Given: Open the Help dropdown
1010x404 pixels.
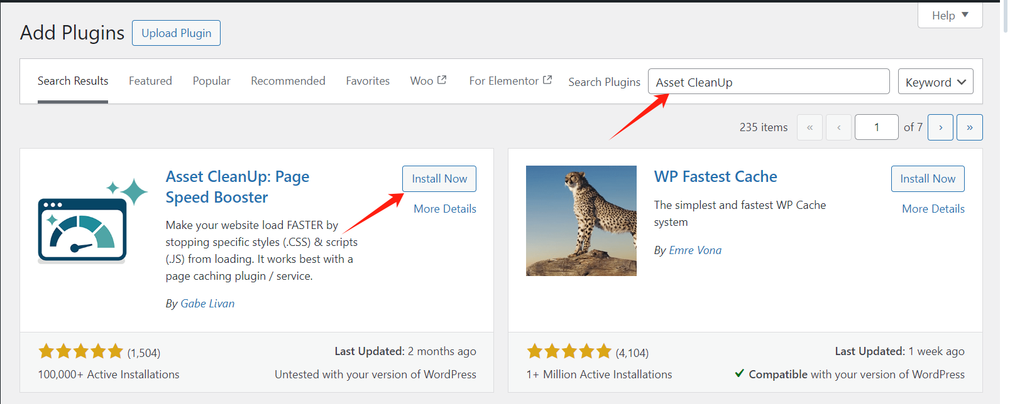Looking at the screenshot, I should coord(950,16).
